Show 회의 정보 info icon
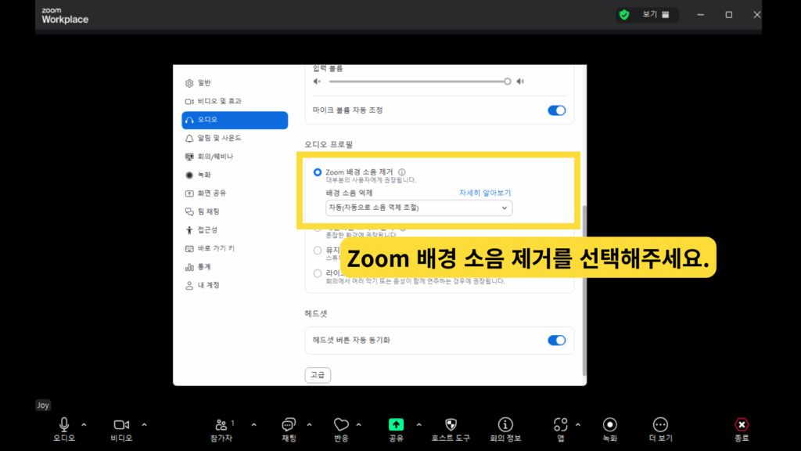This screenshot has height=451, width=801. pos(505,424)
